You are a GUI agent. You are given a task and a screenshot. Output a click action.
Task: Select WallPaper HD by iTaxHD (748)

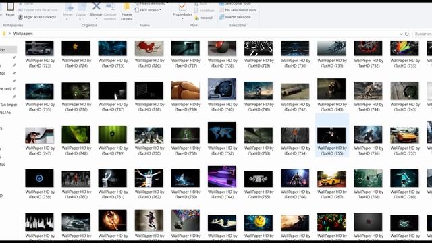click(76, 140)
